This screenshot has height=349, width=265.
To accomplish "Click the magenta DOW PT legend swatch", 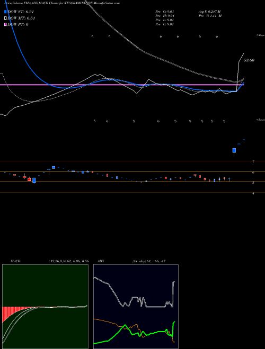I will tap(6, 24).
